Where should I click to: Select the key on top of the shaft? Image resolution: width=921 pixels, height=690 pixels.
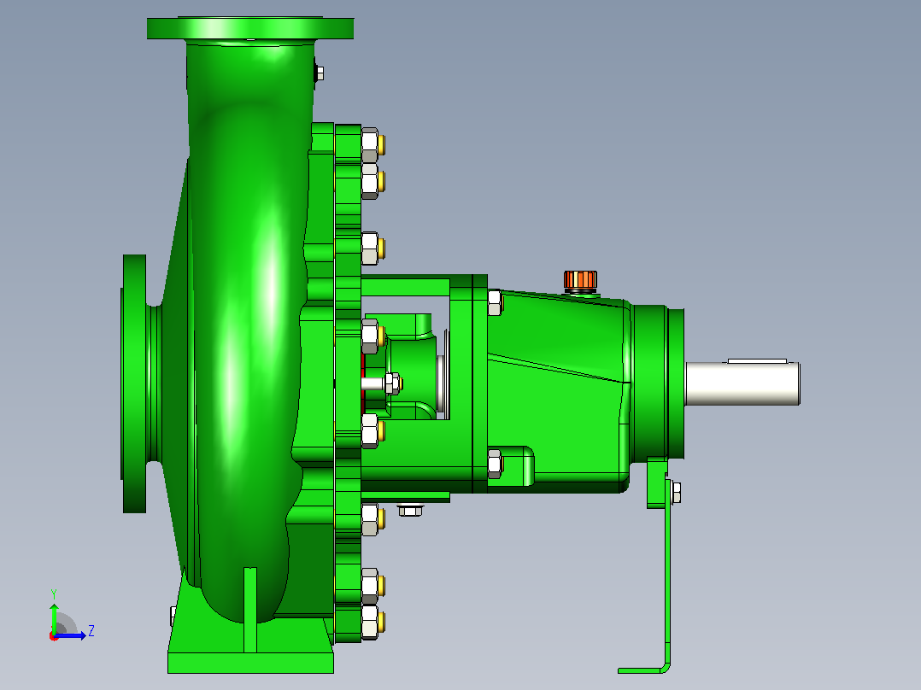pyautogui.click(x=757, y=361)
